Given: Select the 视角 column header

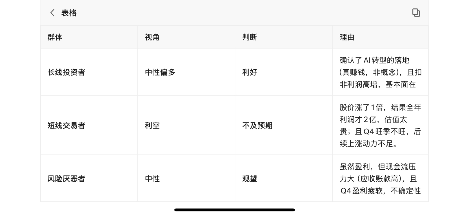Looking at the screenshot, I should pyautogui.click(x=152, y=37).
